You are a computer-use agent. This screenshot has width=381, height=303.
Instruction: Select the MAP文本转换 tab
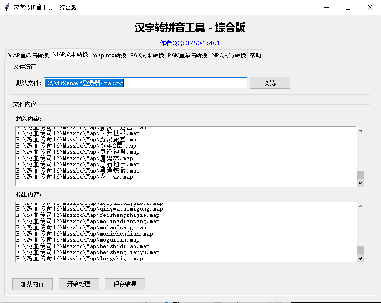pos(71,54)
